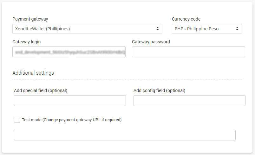This screenshot has height=155, width=255.
Task: Click the Add special field input
Action: pos(70,101)
